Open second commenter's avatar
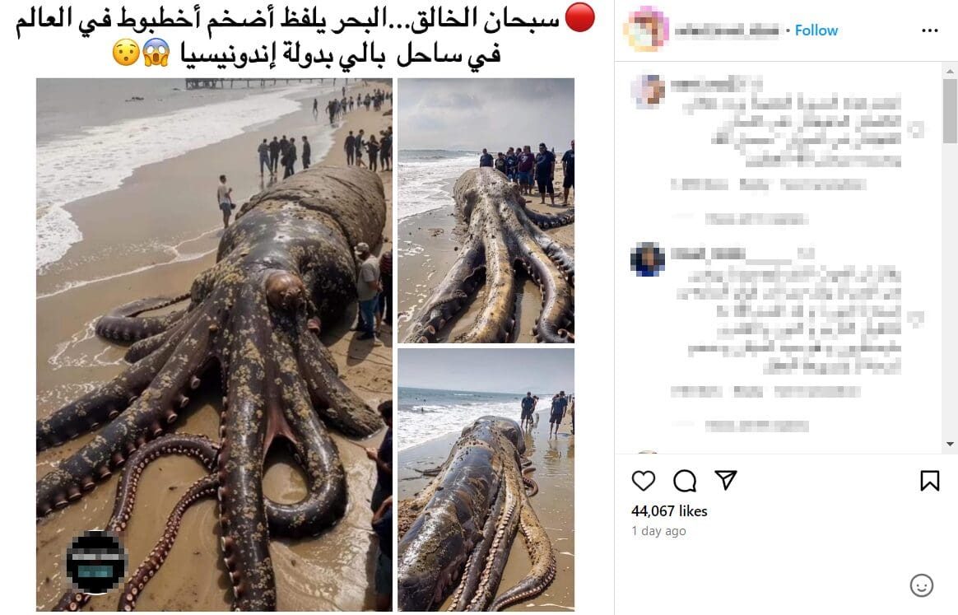Viewport: 958px width, 615px height. pyautogui.click(x=648, y=259)
